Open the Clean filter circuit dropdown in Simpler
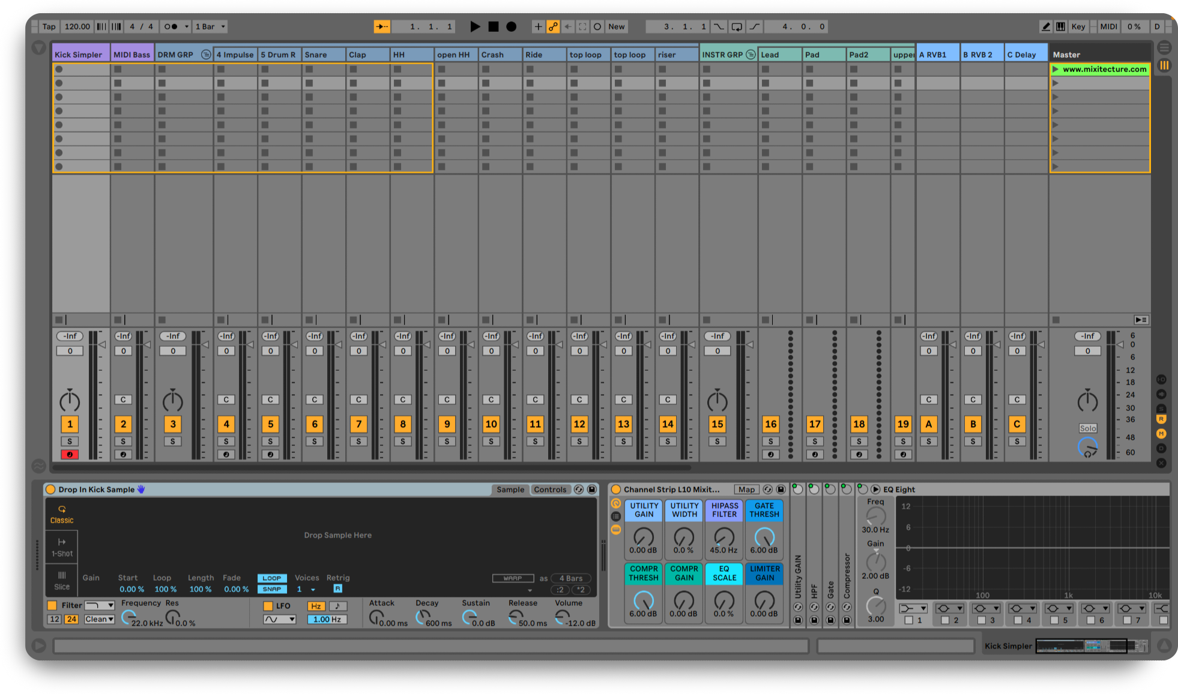The height and width of the screenshot is (694, 1178). (x=99, y=619)
